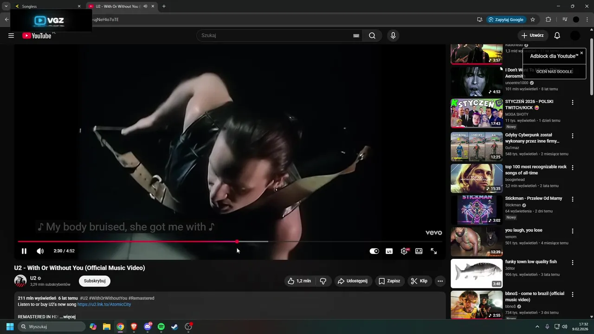Image resolution: width=594 pixels, height=334 pixels.
Task: Open Discord from the taskbar
Action: click(148, 327)
